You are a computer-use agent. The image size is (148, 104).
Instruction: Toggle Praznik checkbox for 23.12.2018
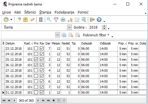coord(36,49)
